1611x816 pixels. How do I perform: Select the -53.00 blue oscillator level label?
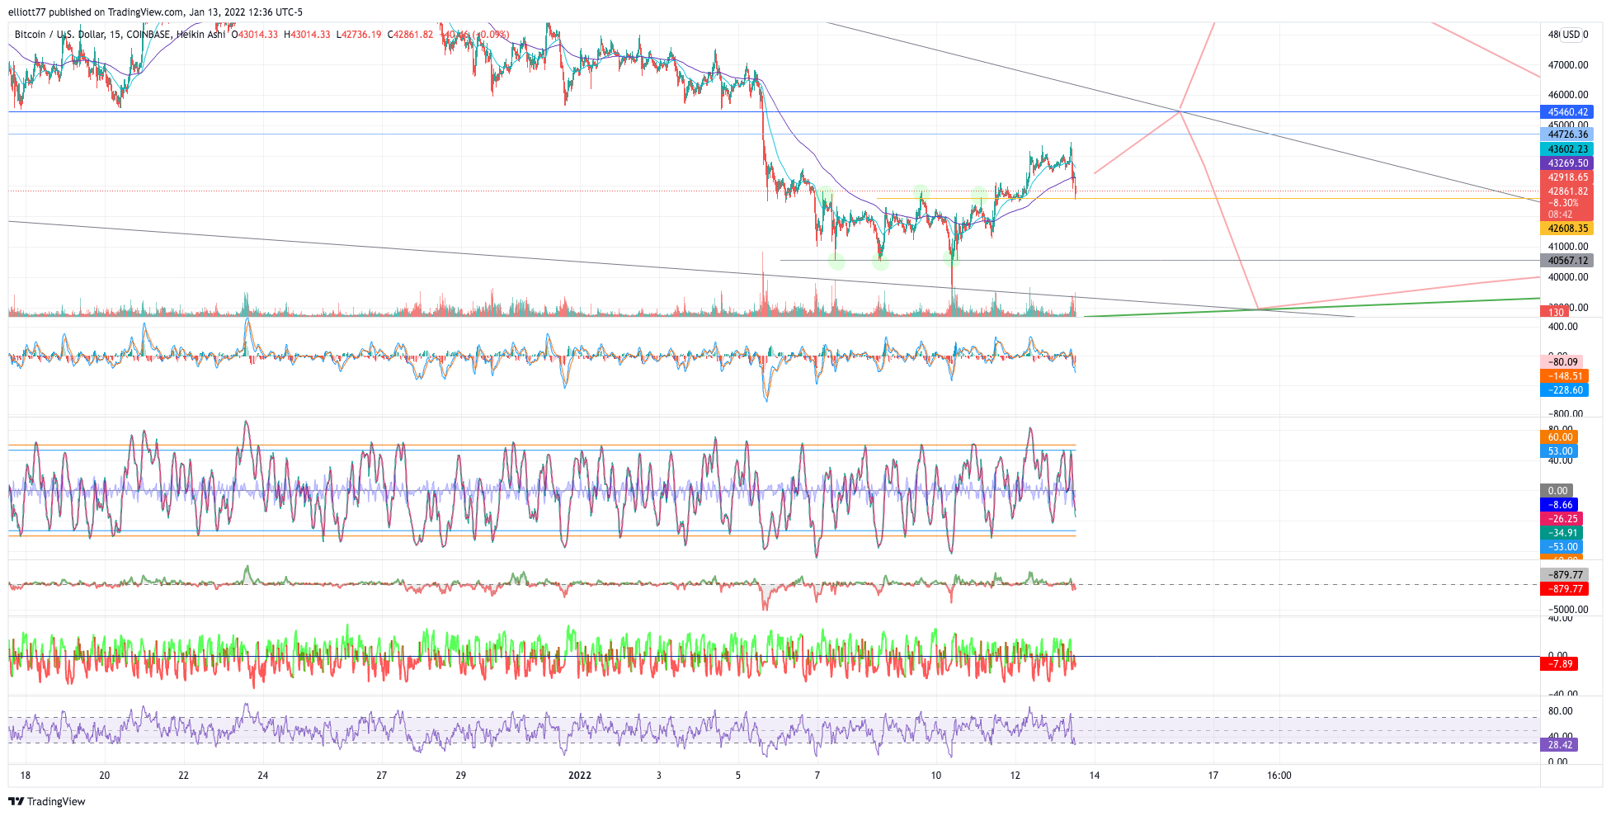(x=1562, y=547)
